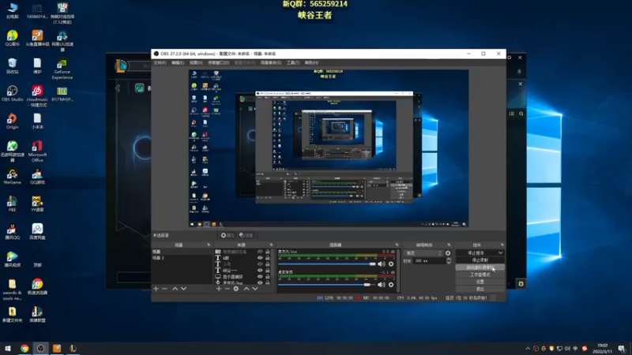Expand the 停止推流 button dropdown arrow
Screen dimensions: 632x355
pos(500,252)
